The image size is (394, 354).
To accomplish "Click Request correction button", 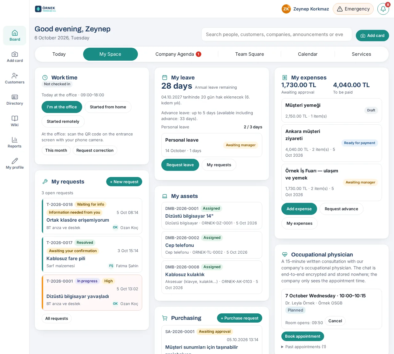I will pos(95,151).
